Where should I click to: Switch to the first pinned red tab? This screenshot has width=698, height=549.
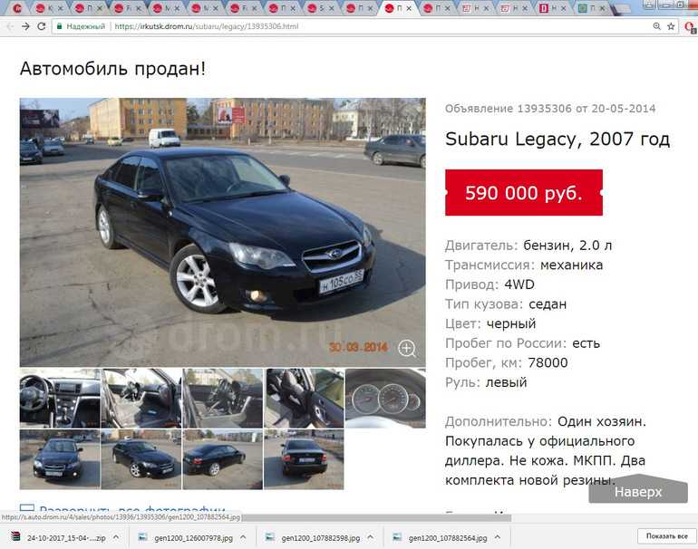pyautogui.click(x=17, y=8)
